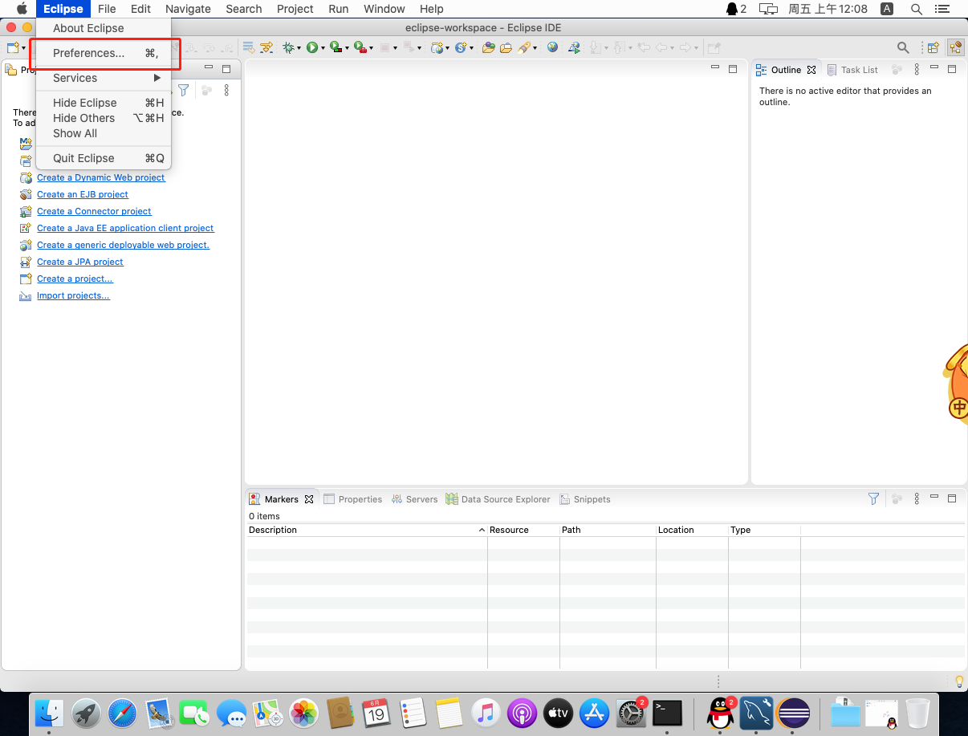Open the dropdown arrow beside New Java Package
The image size is (968, 736).
tap(447, 48)
